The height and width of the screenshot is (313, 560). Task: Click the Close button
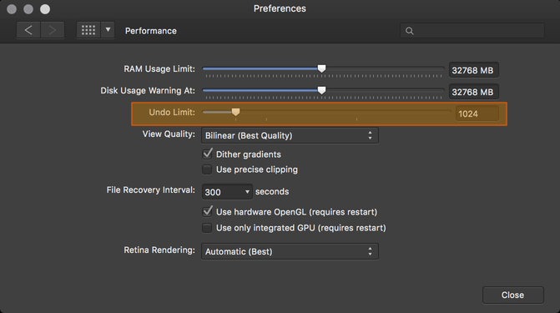pos(513,295)
